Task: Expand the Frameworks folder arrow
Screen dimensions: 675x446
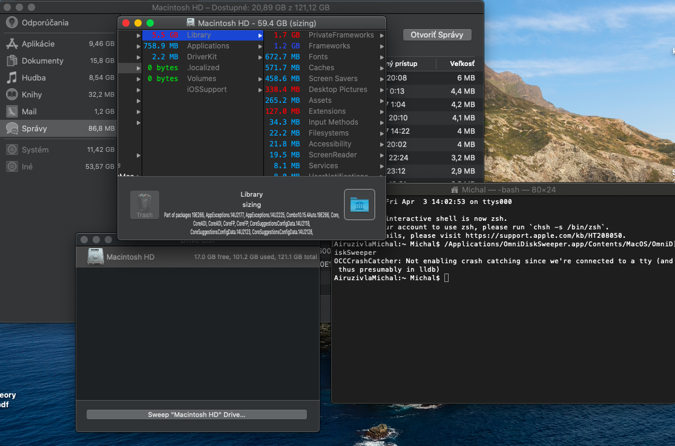Action: pos(382,46)
